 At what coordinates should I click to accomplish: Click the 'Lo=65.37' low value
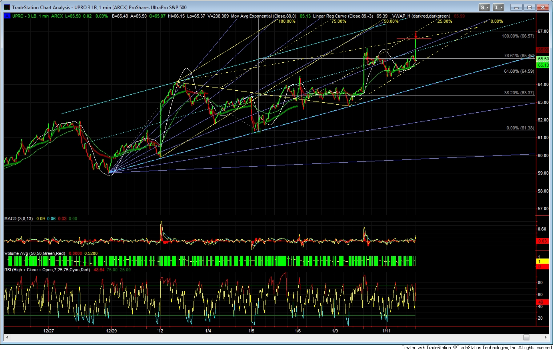196,16
